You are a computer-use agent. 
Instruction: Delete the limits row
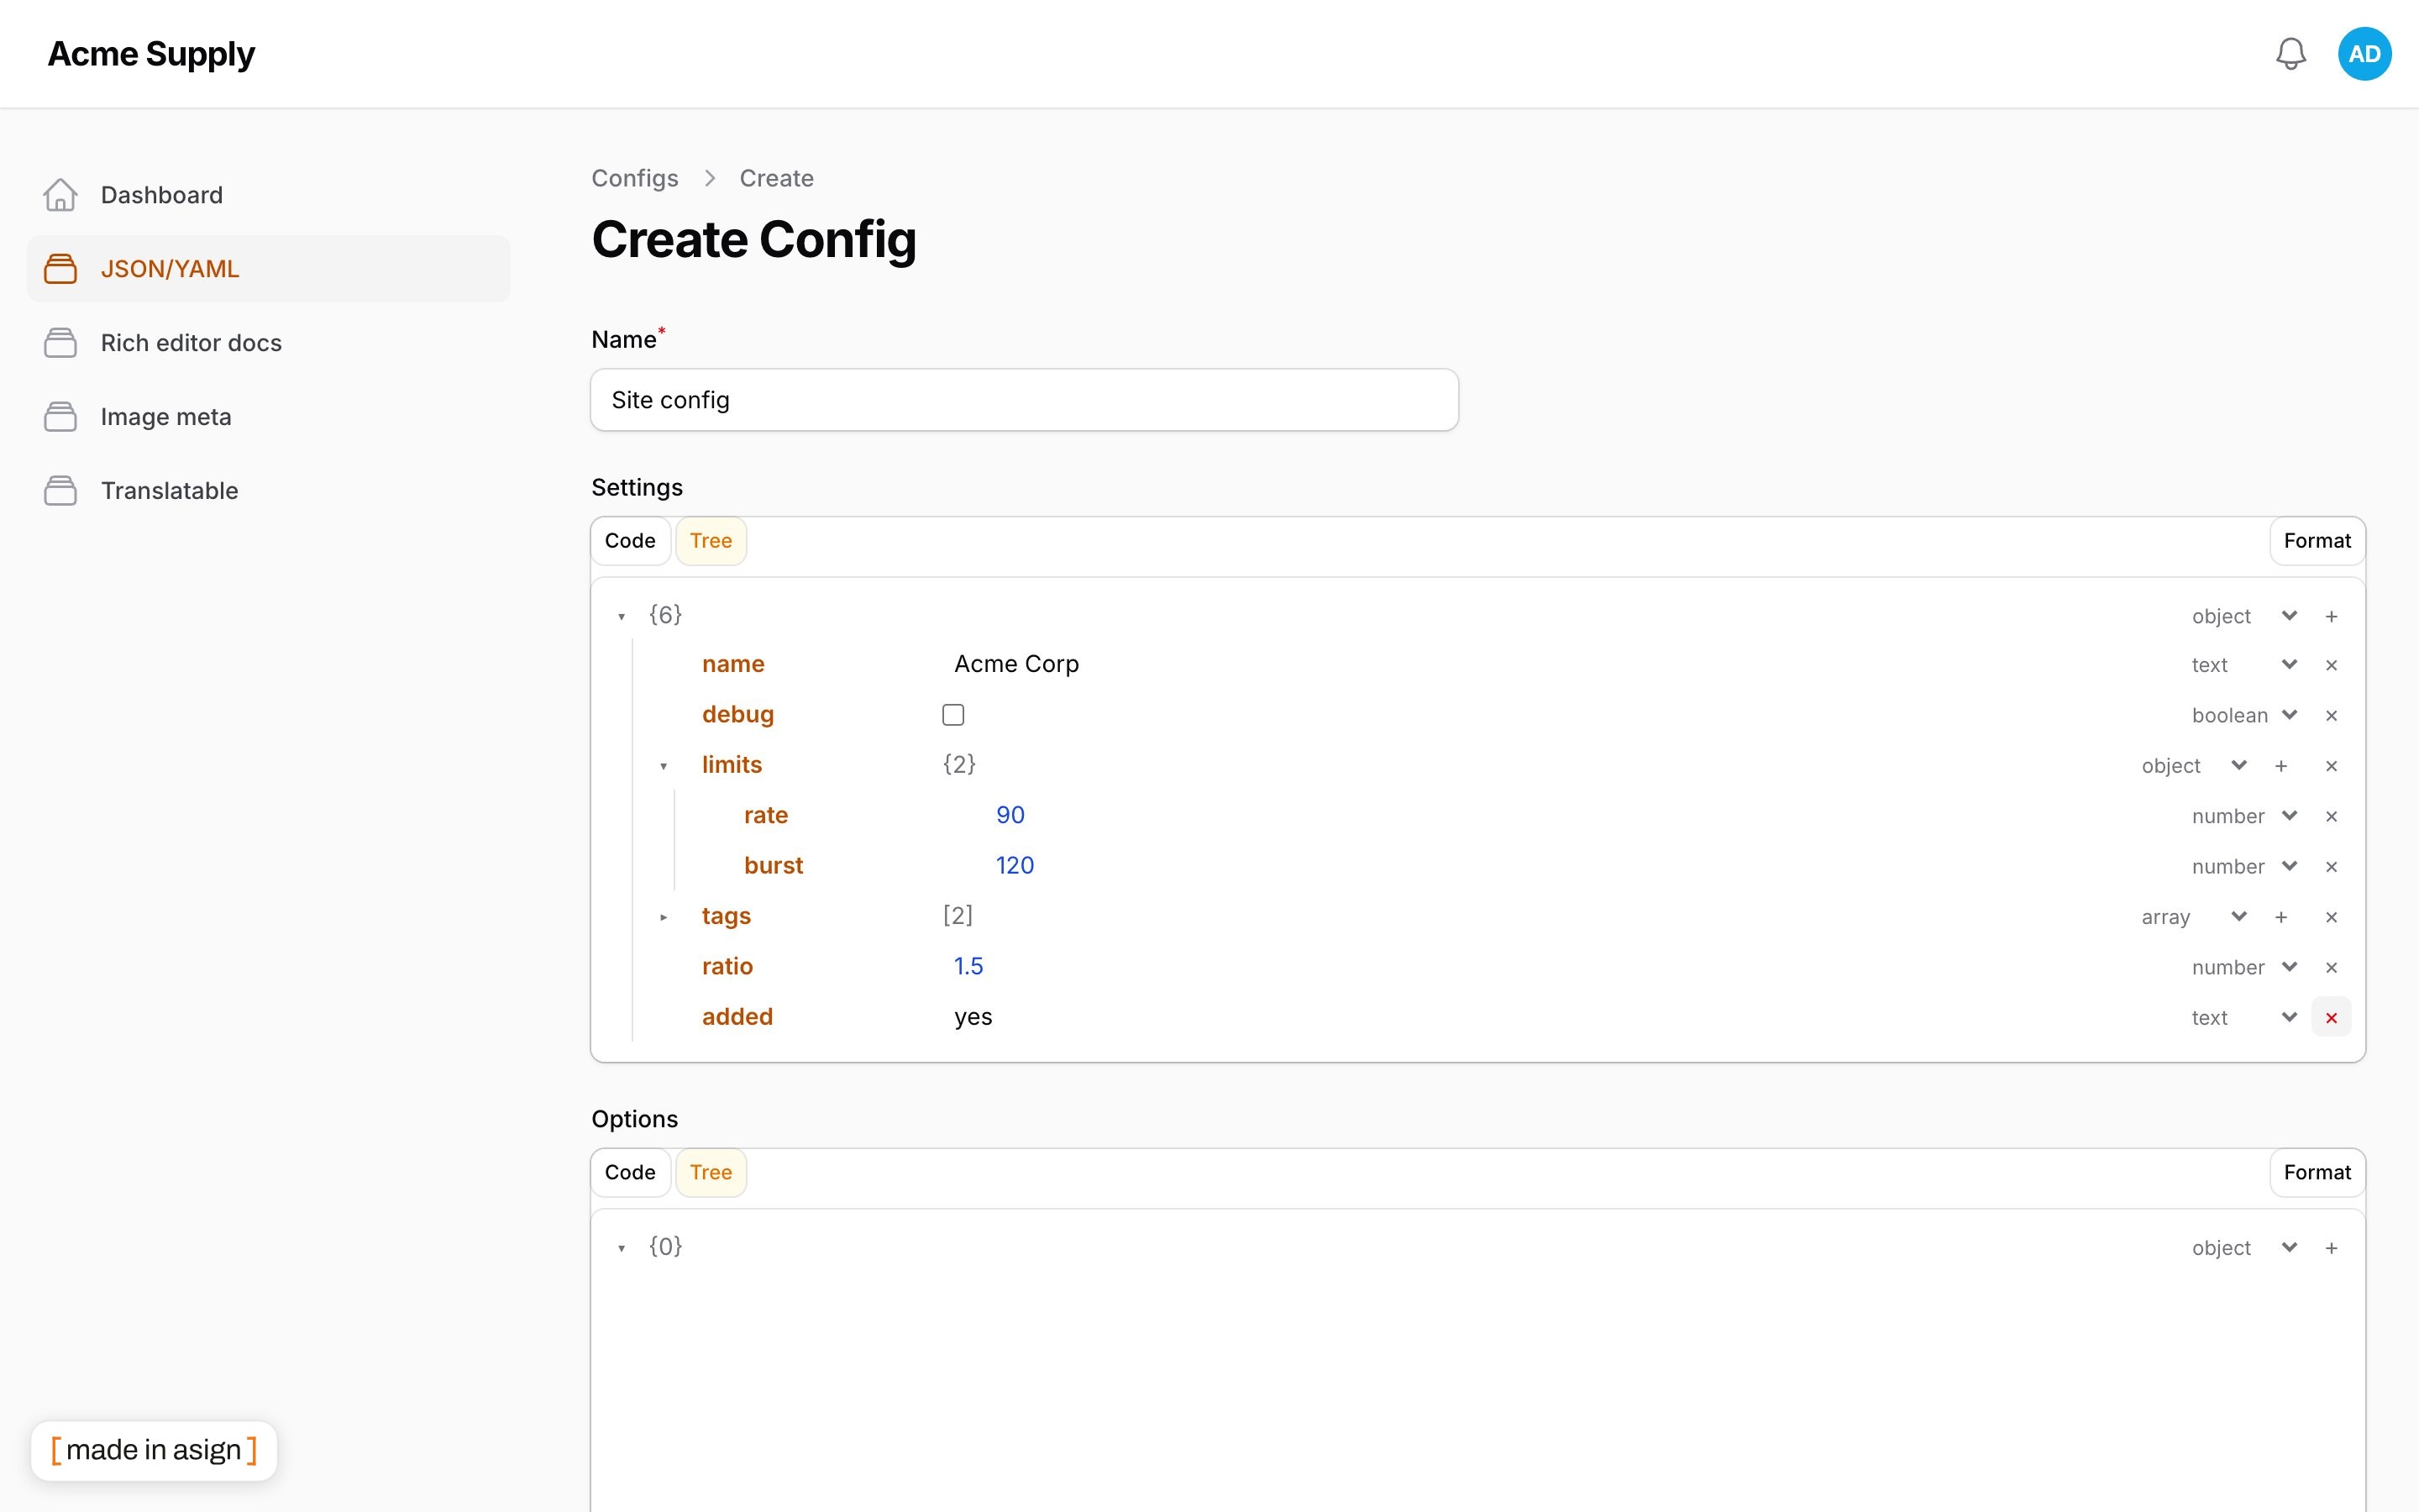pyautogui.click(x=2331, y=766)
